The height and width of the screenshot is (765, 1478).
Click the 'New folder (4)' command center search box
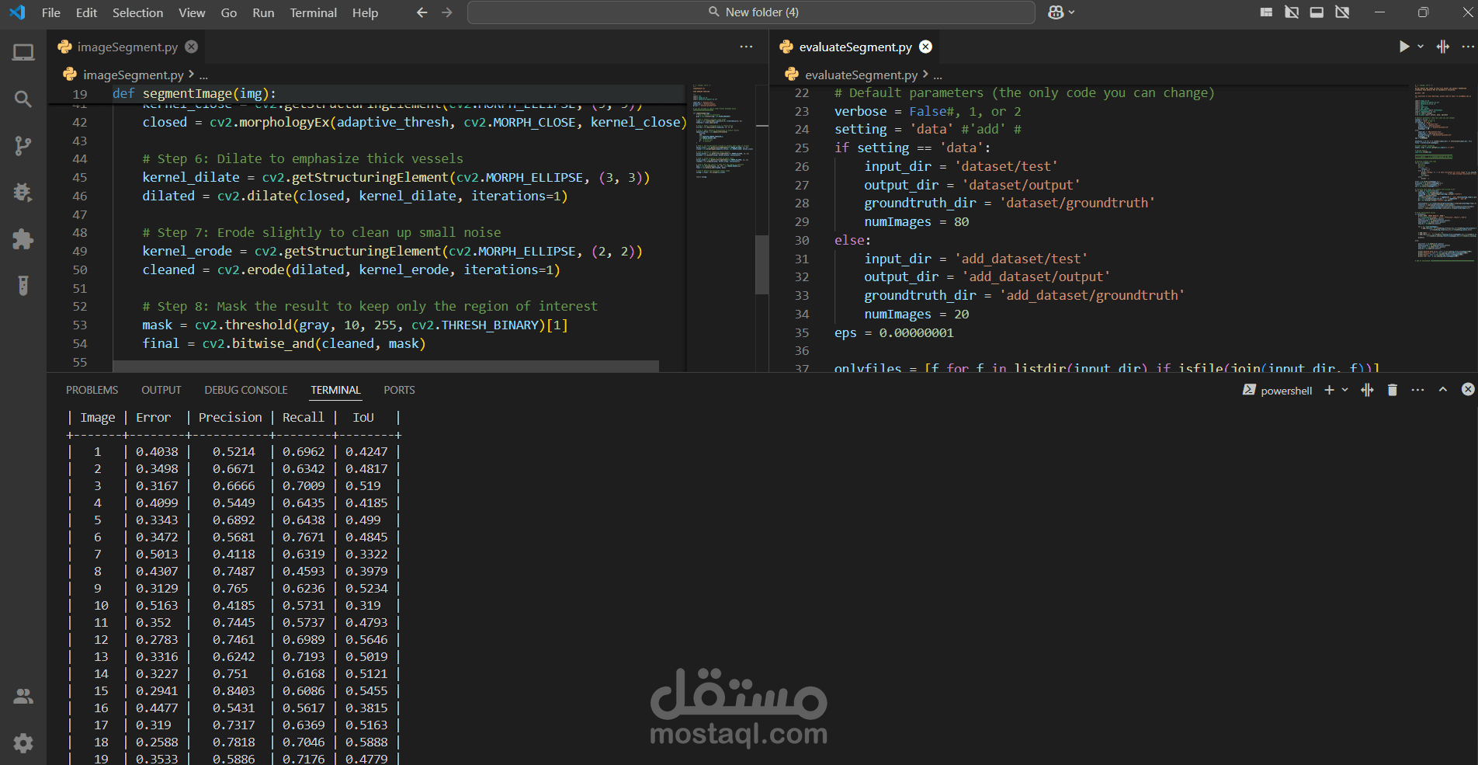click(x=751, y=12)
